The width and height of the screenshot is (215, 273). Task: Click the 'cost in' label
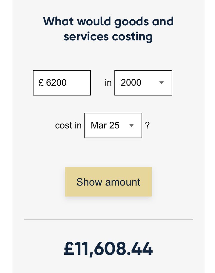tap(68, 125)
